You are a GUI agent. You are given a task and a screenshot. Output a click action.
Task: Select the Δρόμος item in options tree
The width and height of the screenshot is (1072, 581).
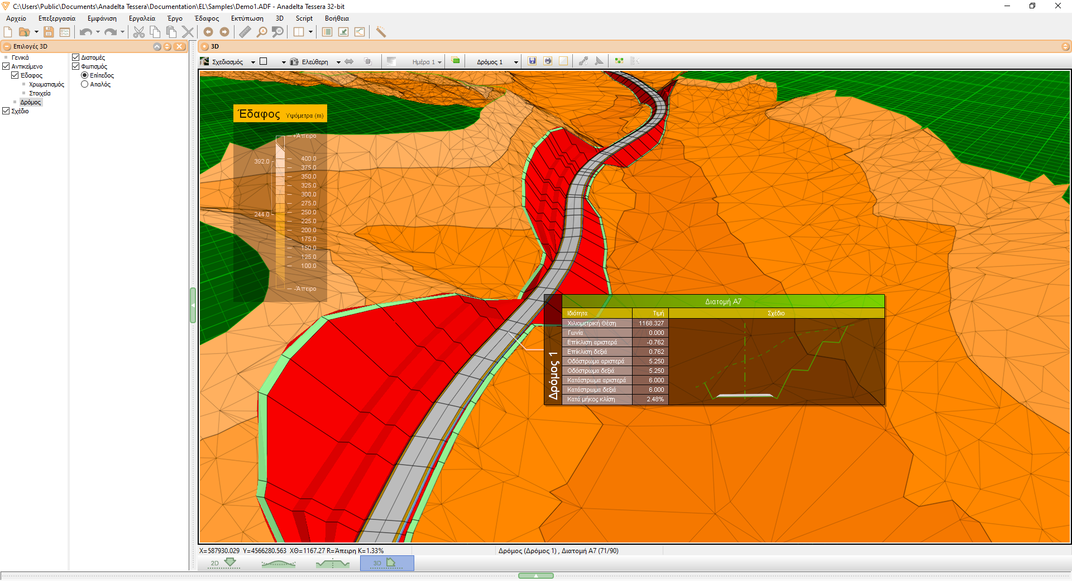31,102
